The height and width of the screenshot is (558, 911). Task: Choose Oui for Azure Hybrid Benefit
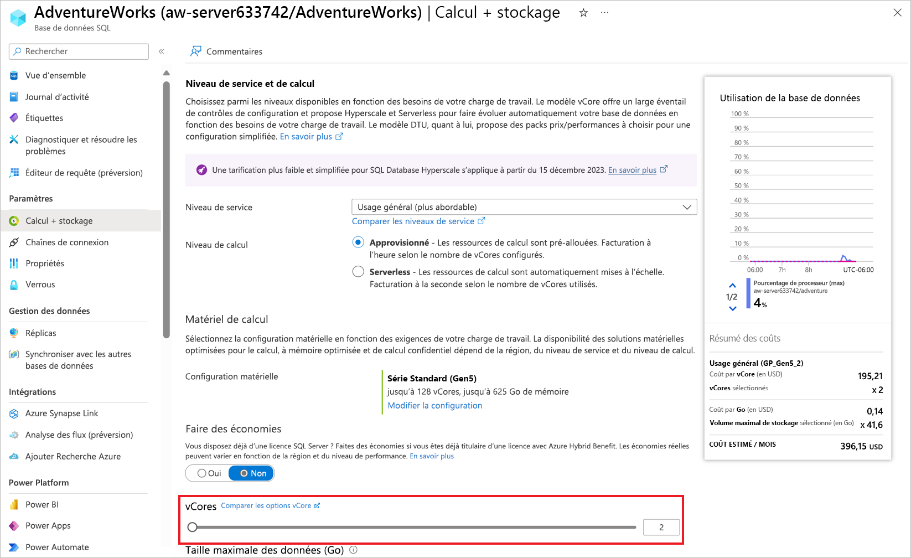tap(209, 473)
